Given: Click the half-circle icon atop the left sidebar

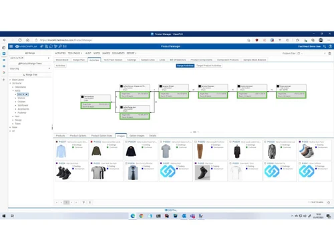Looking at the screenshot, I should click(x=4, y=48).
